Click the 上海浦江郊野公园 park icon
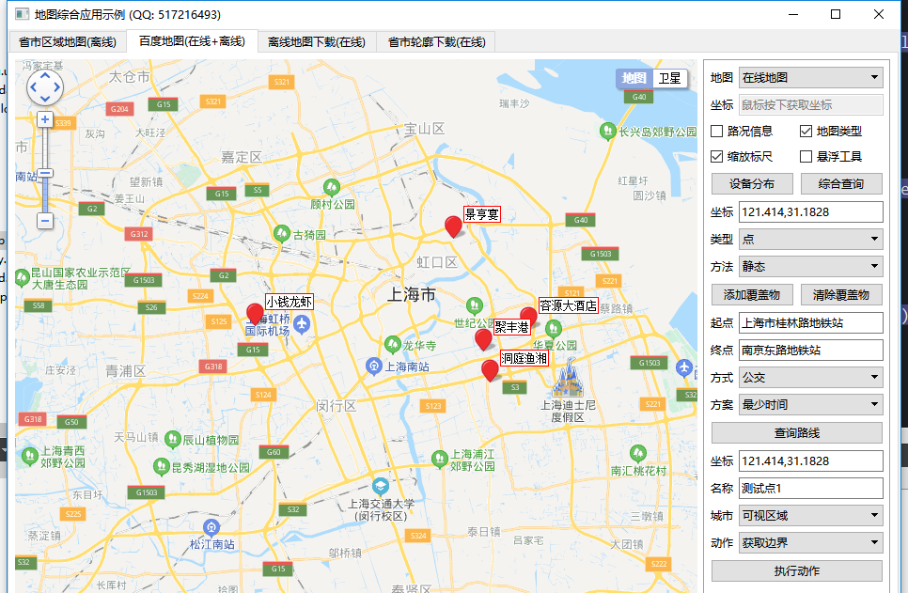The width and height of the screenshot is (908, 593). (440, 459)
